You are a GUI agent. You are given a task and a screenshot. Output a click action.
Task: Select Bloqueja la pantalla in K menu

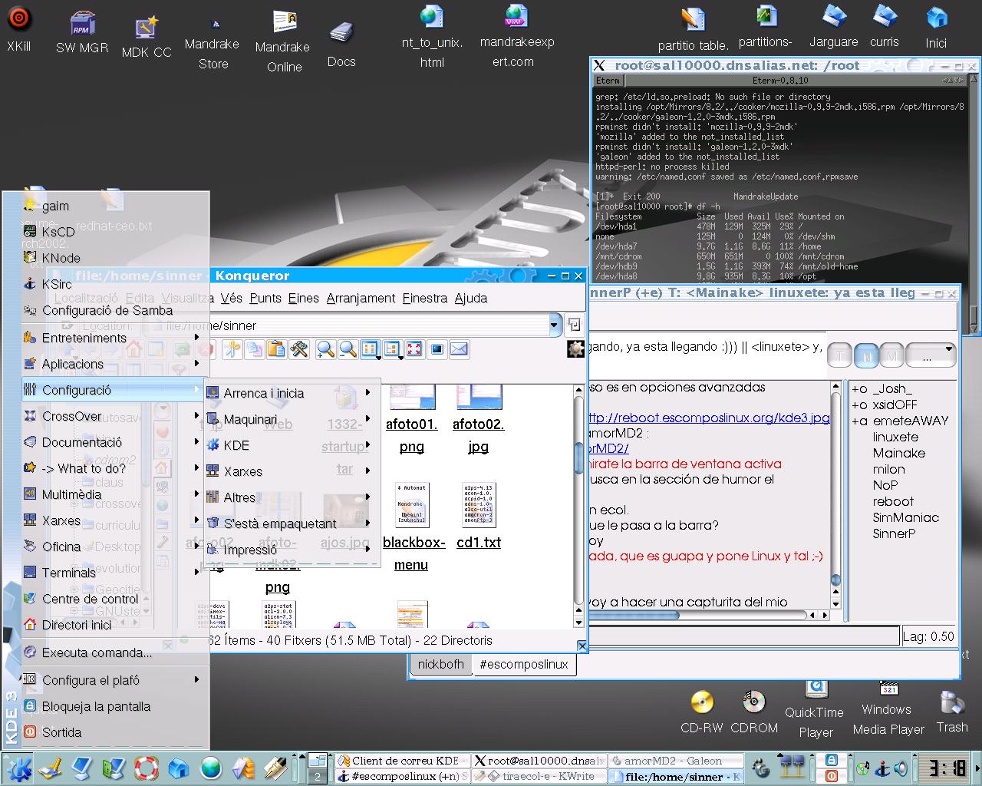[x=115, y=706]
